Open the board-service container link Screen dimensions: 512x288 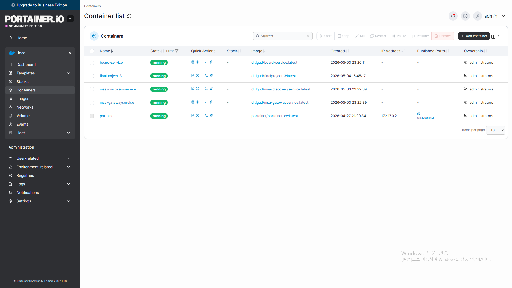pos(111,63)
